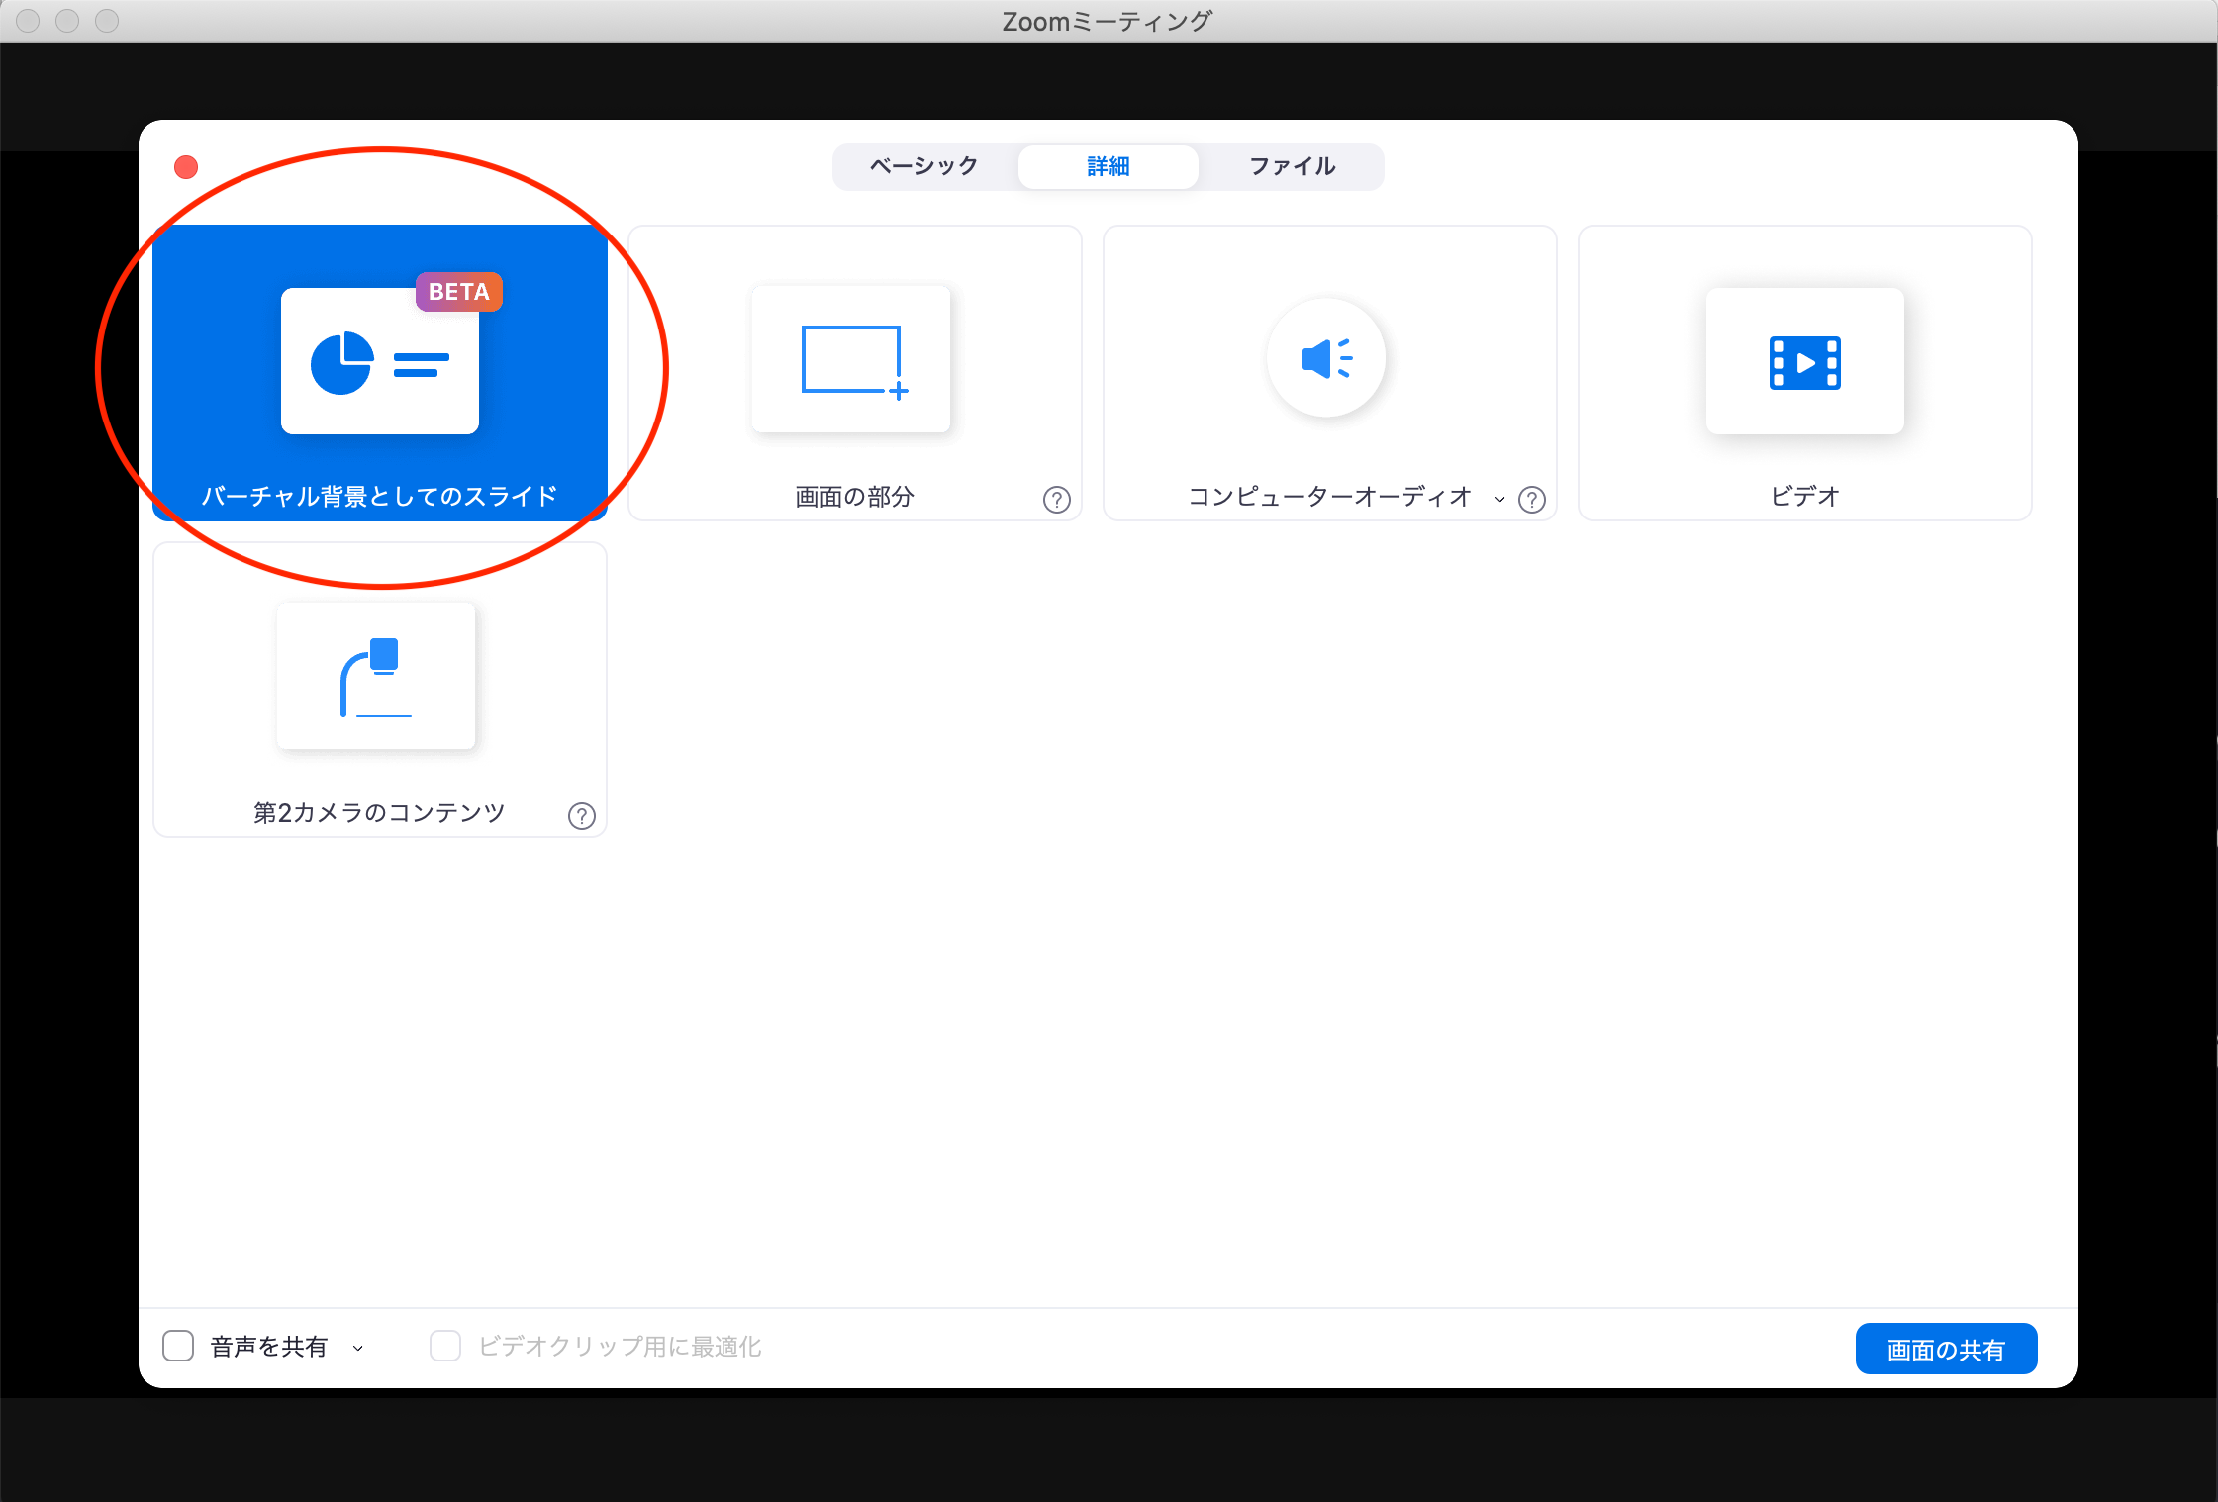Image resolution: width=2218 pixels, height=1502 pixels.
Task: Open help for コンピューターオーディオ
Action: [x=1531, y=500]
